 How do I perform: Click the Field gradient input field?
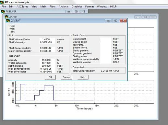(x=106, y=56)
